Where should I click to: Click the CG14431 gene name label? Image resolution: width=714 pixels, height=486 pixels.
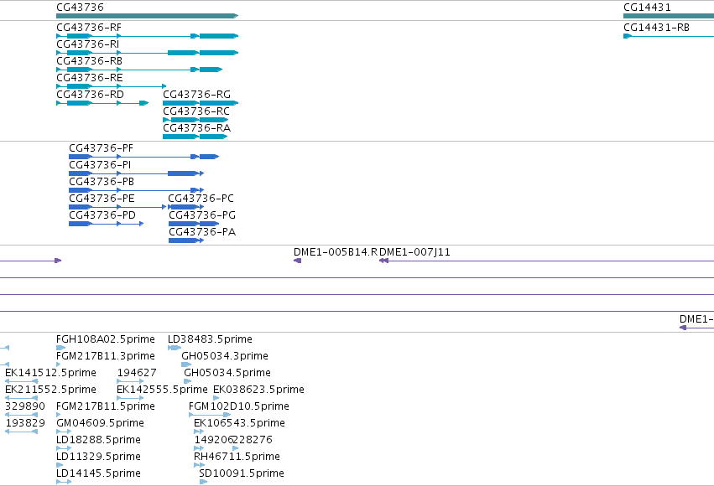[647, 8]
